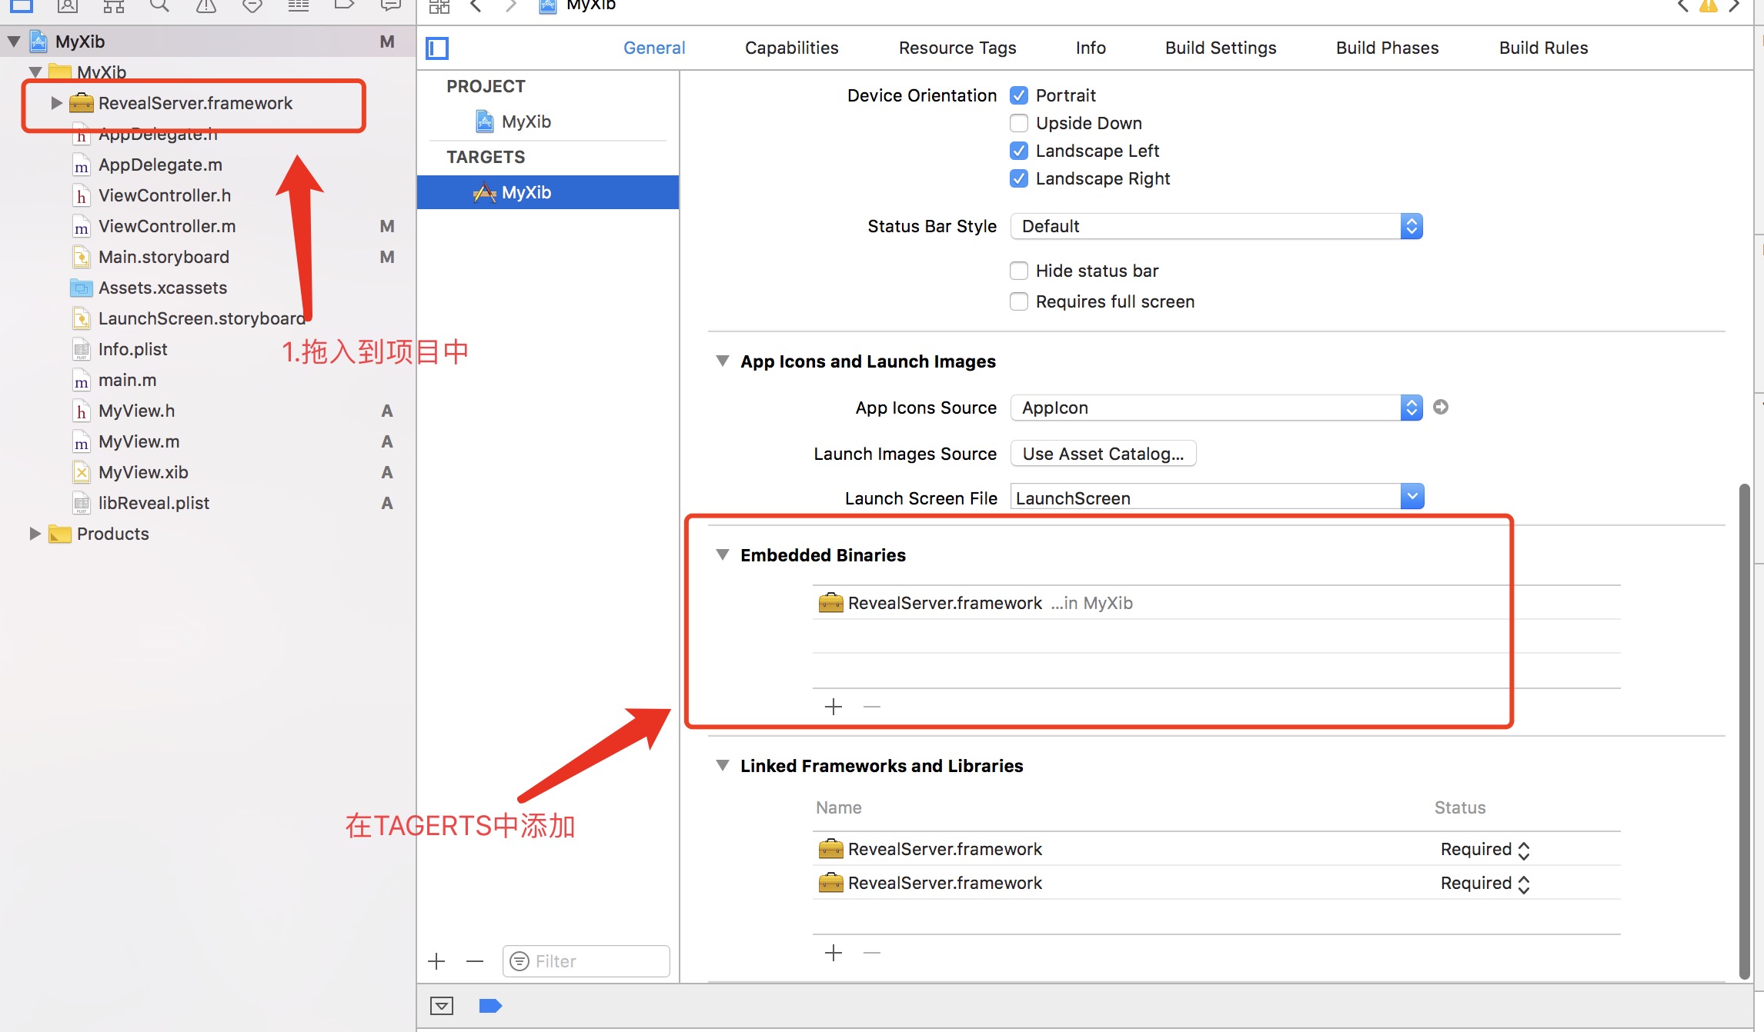Viewport: 1764px width, 1032px height.
Task: Select RevealServer.framework under Embedded Binaries
Action: (1216, 603)
